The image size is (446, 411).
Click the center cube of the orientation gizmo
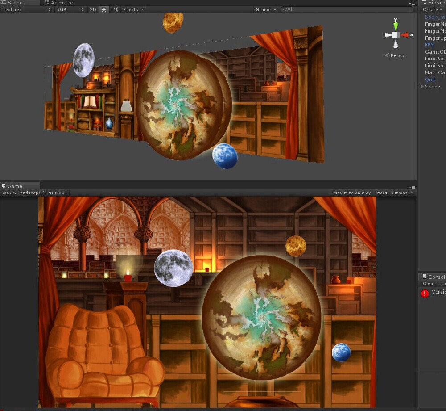point(395,35)
